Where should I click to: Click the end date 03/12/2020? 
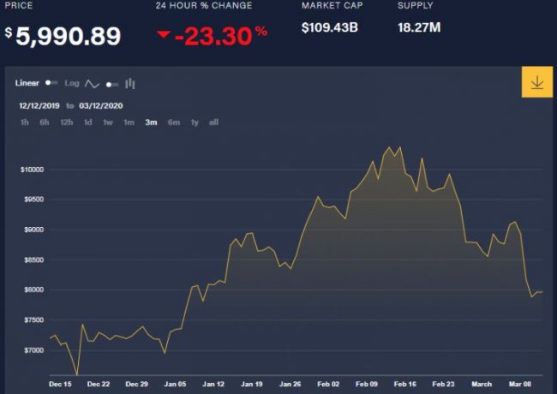(100, 104)
